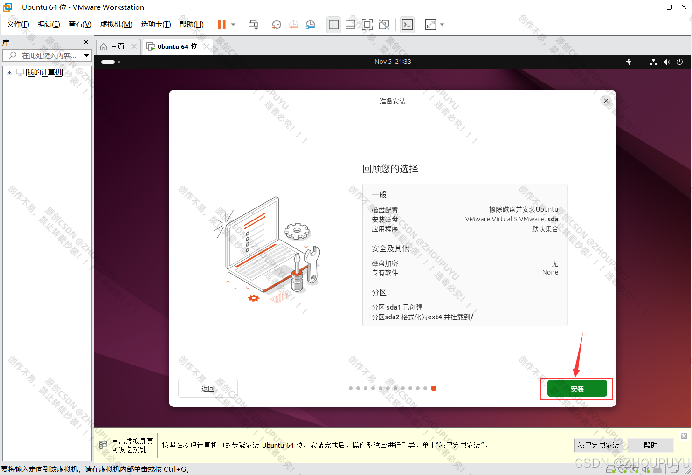Click the Ubuntu network status icon

(653, 62)
